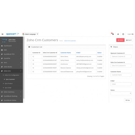Screen dimensions: 135x135
Task: Click the QuickBook Online puzzle icon
Action: coord(2,100)
